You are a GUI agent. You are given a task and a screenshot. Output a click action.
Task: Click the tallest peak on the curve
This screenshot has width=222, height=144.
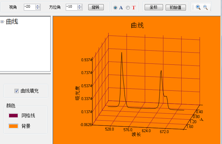(121, 53)
